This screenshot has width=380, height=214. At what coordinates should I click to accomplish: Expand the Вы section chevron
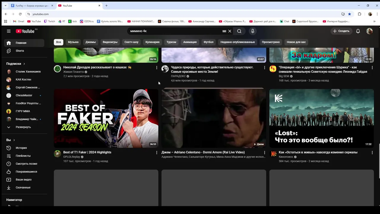[x=14, y=140]
